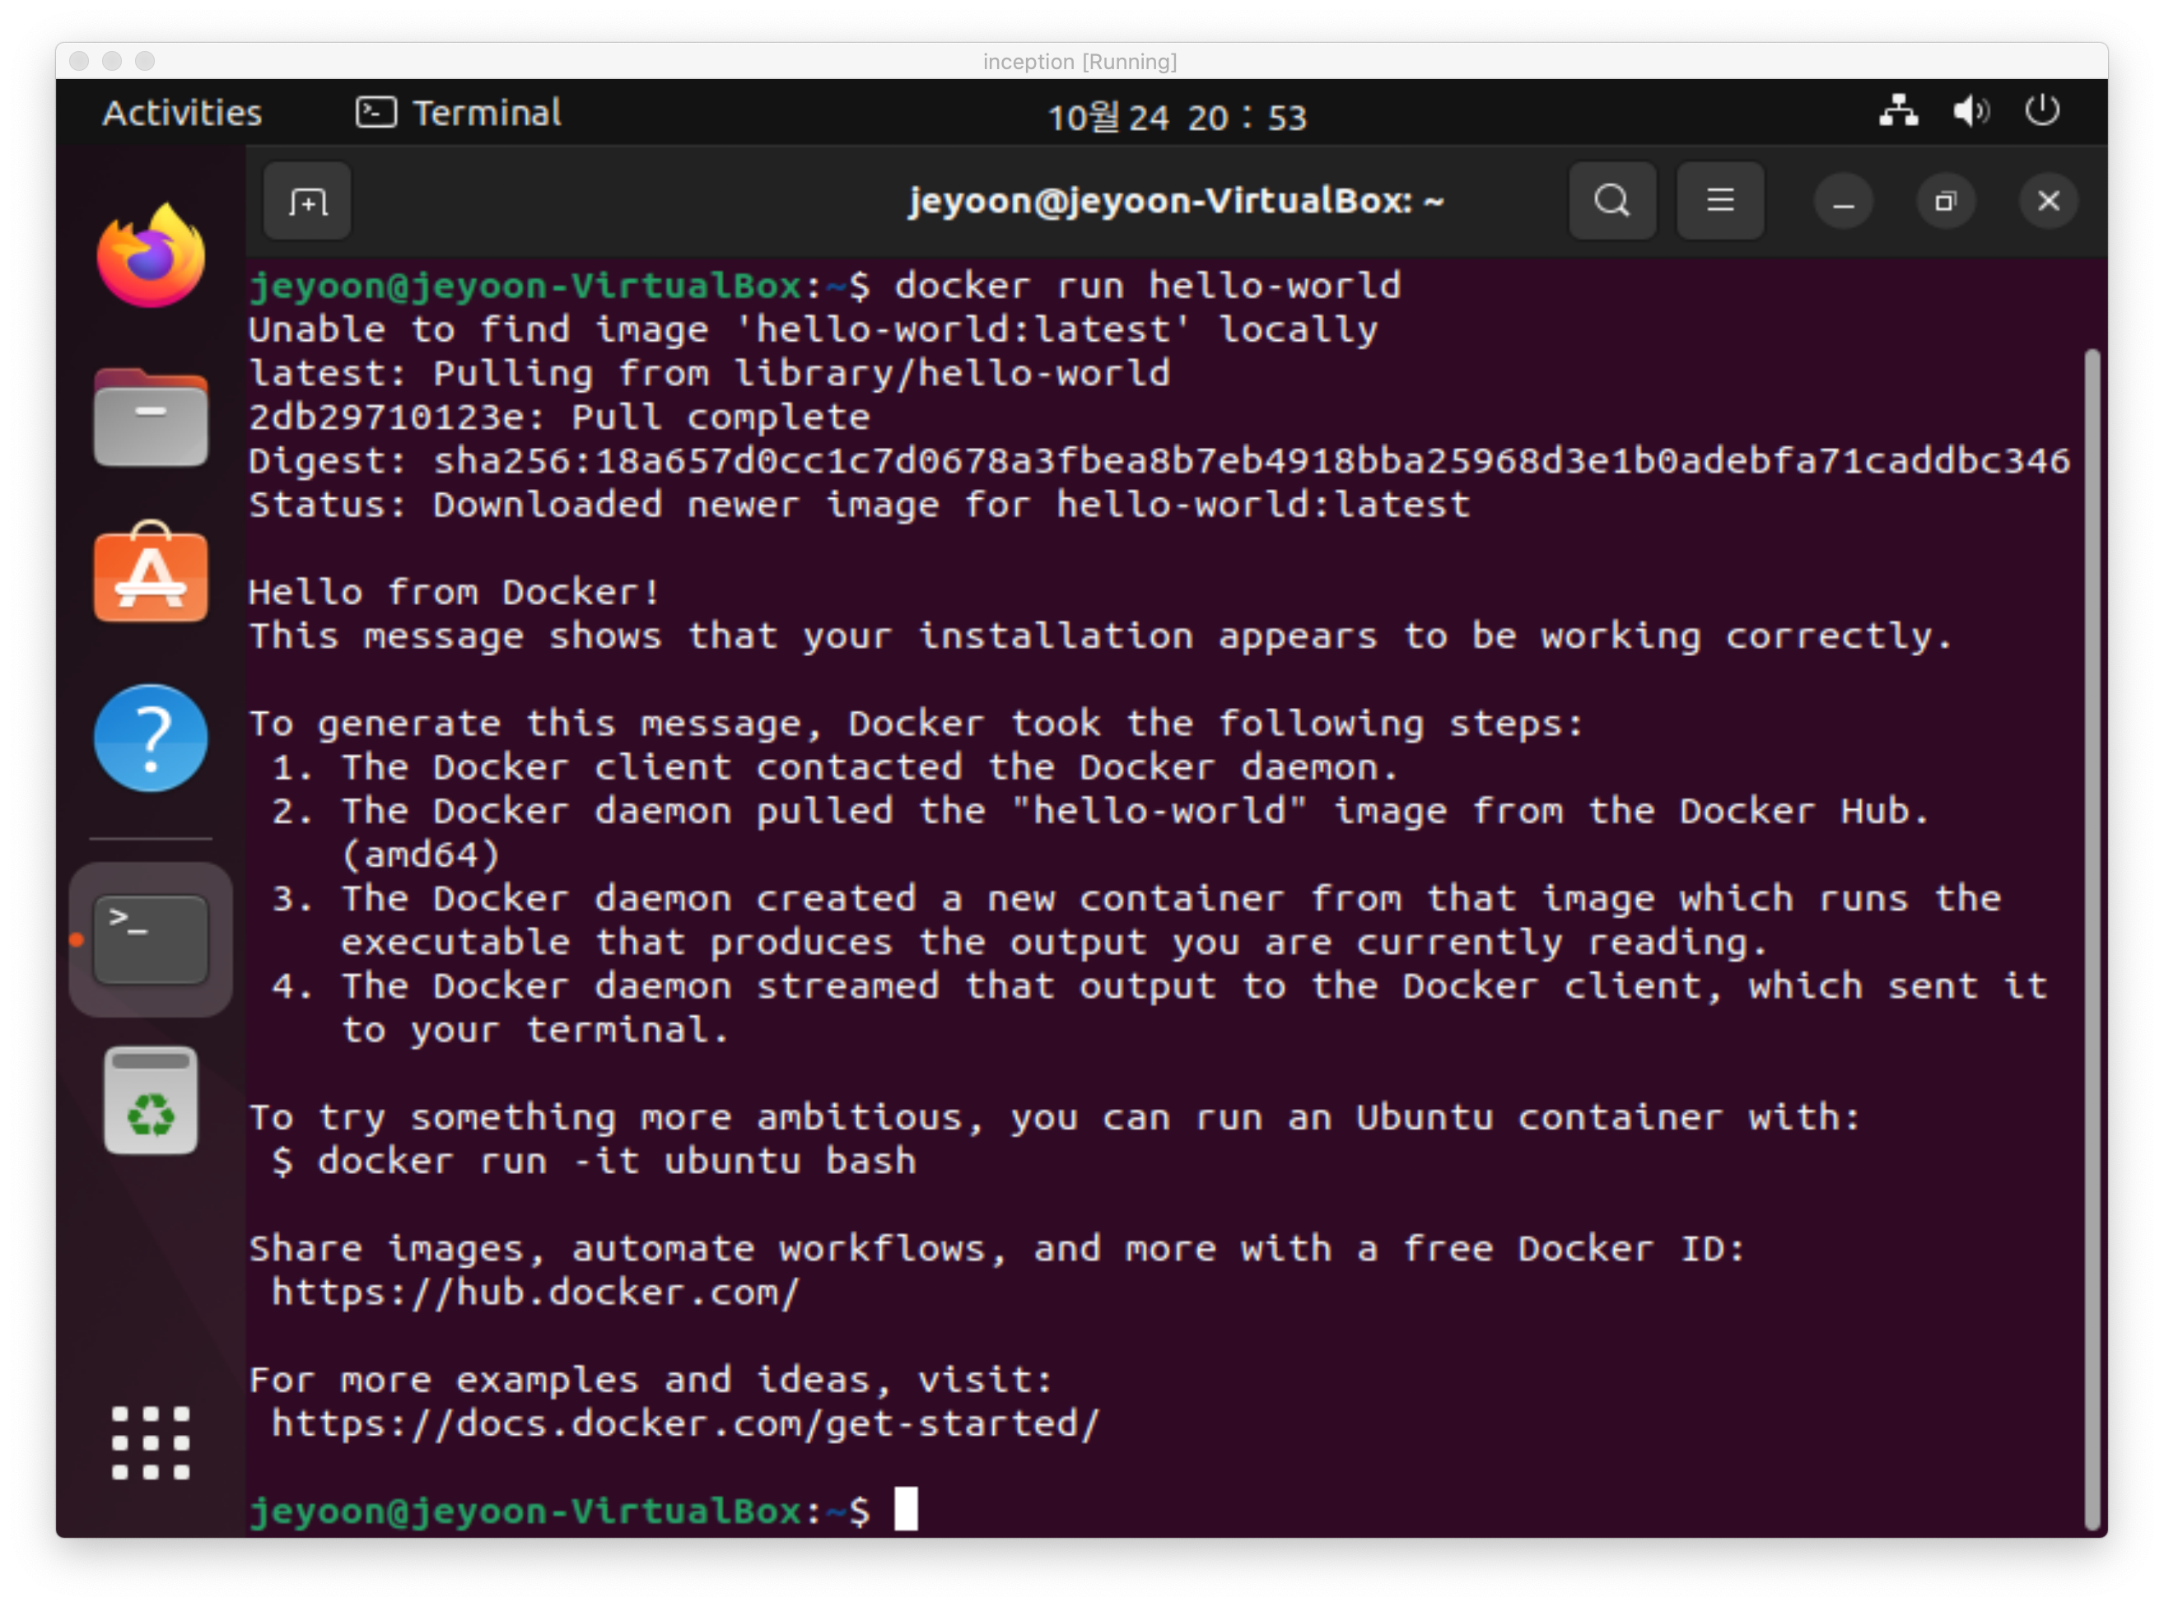
Task: Click the volume speaker icon
Action: coord(1971,111)
